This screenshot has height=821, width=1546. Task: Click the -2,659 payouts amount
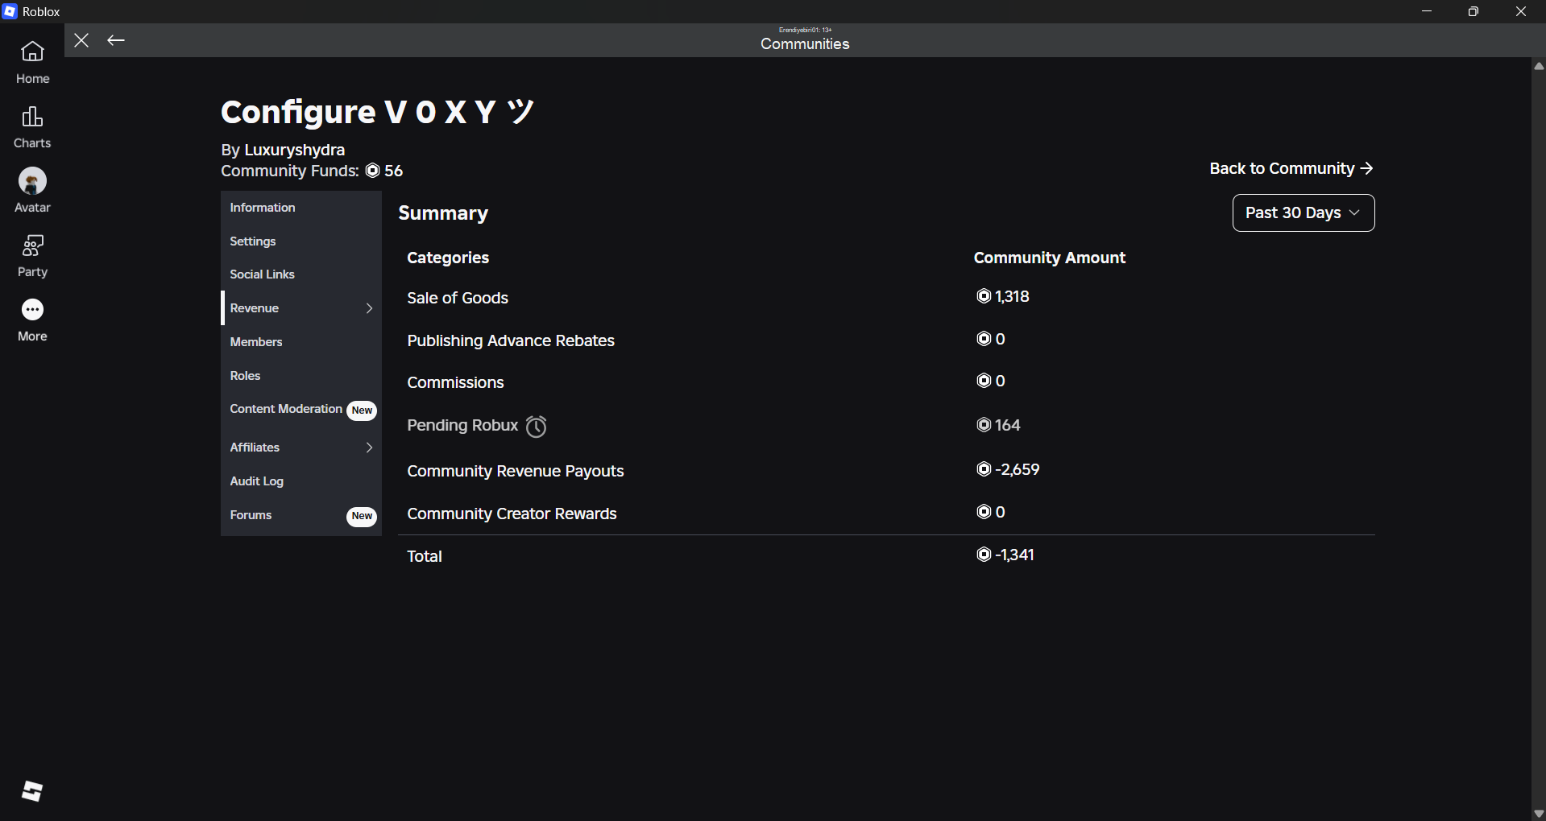[1018, 469]
